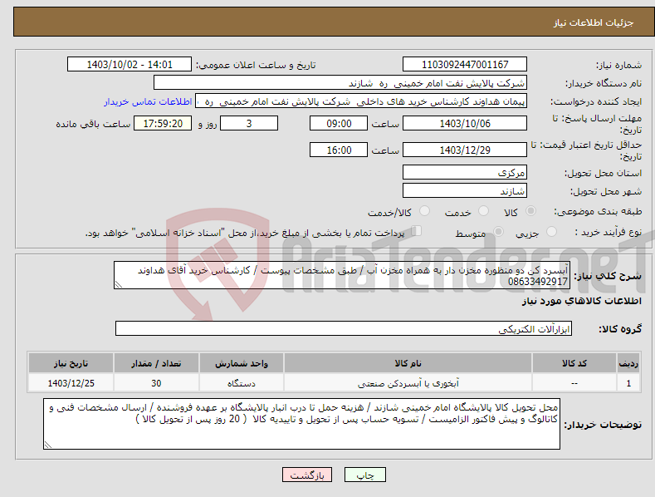Click the استان محل تحویل label
The height and width of the screenshot is (497, 655).
pos(603,173)
